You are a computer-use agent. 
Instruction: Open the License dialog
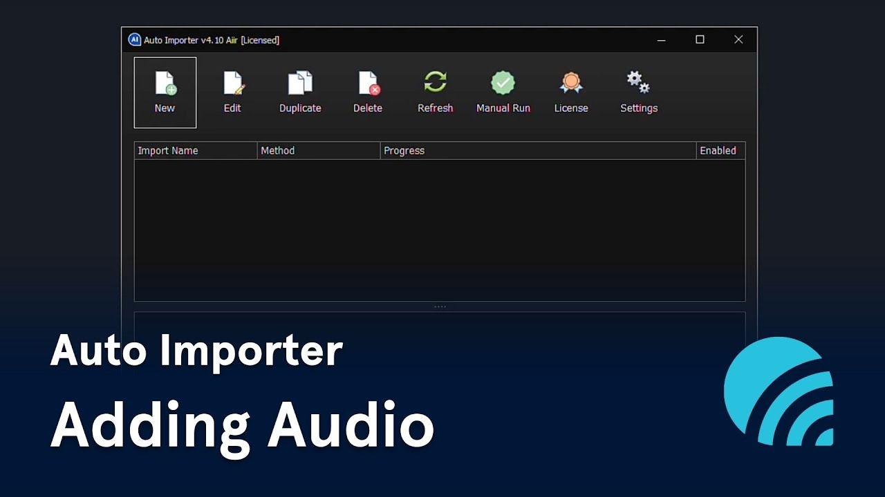[x=571, y=92]
